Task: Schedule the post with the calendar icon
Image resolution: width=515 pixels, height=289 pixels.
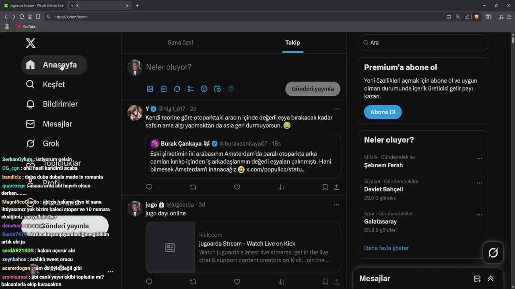Action: 218,89
